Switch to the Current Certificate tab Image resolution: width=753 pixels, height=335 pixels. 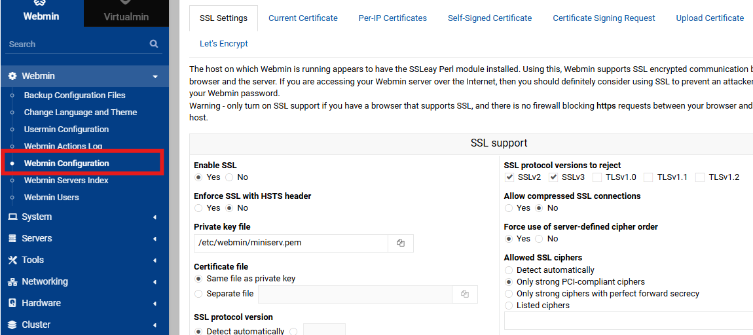tap(303, 18)
